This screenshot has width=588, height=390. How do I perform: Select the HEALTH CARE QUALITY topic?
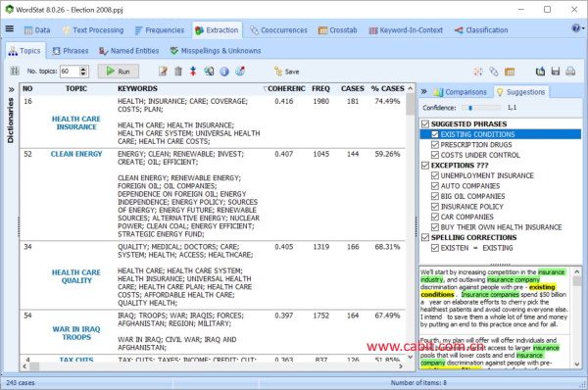pos(76,276)
